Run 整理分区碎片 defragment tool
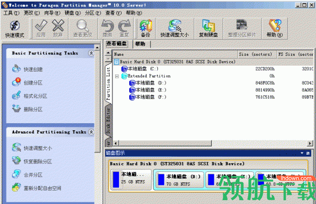This screenshot has height=204, width=316. pos(242,28)
